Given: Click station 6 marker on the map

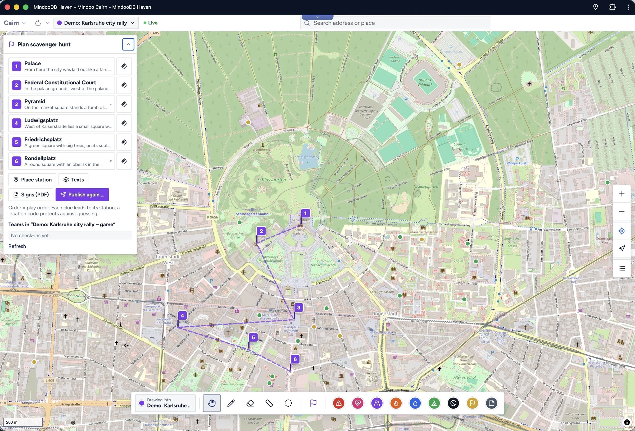Looking at the screenshot, I should (295, 359).
